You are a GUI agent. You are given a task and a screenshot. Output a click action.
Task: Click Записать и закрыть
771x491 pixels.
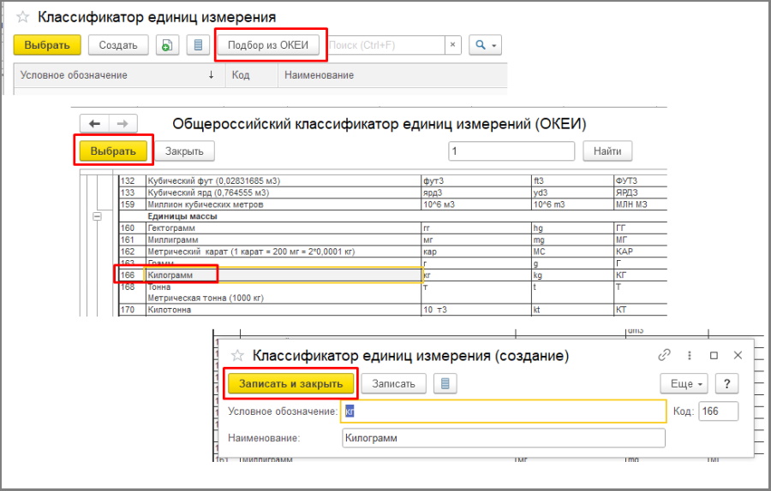point(290,383)
